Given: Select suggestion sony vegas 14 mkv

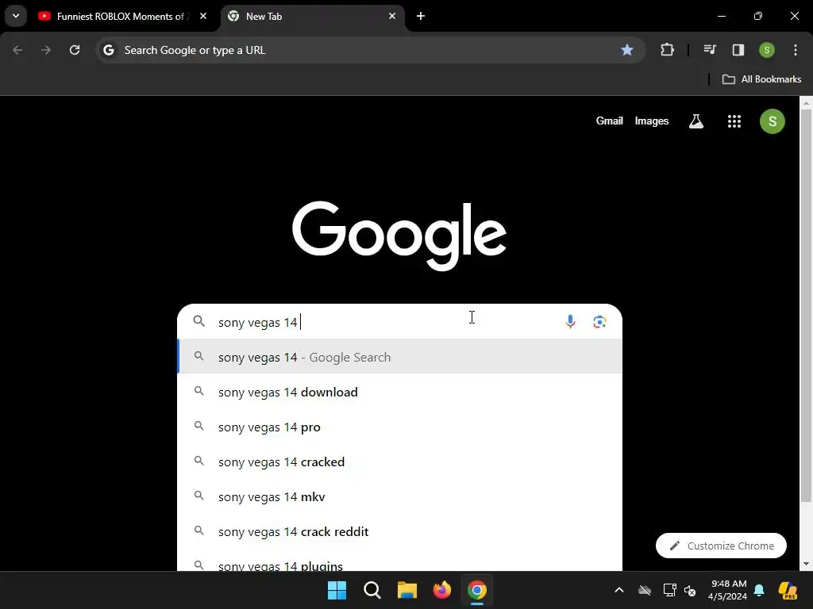Looking at the screenshot, I should (x=400, y=496).
